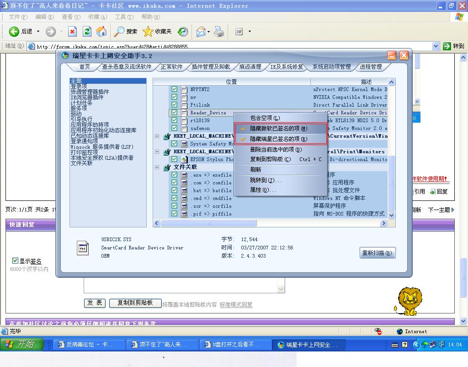The height and width of the screenshot is (367, 468).
Task: Choose 刷新 from the context menu
Action: [x=281, y=169]
